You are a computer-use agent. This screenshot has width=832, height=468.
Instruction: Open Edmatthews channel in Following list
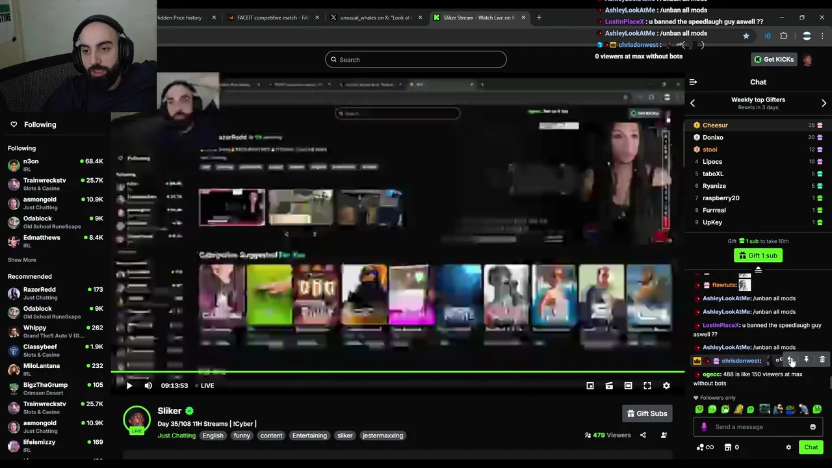[55, 241]
